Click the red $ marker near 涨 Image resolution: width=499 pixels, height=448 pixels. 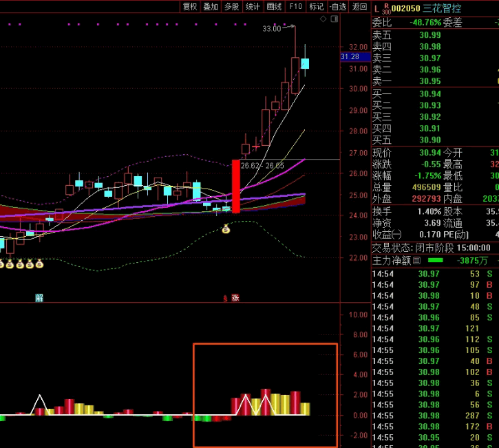coord(225,299)
